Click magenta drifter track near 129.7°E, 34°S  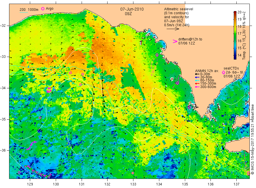[x=49, y=90]
